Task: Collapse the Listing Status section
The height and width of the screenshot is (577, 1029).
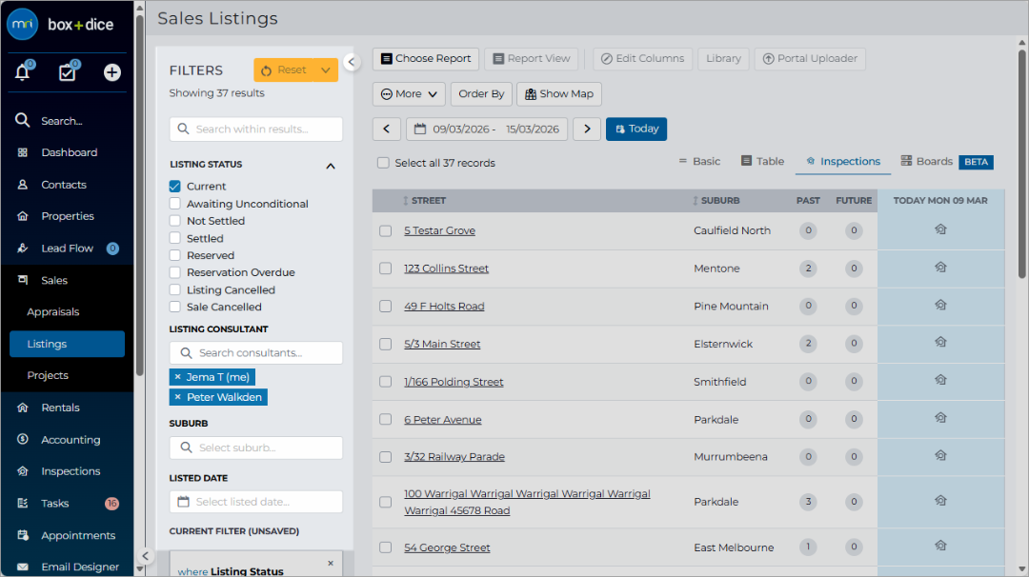Action: pyautogui.click(x=331, y=166)
